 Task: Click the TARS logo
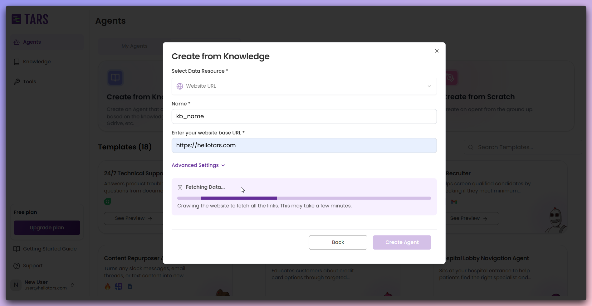pyautogui.click(x=30, y=19)
